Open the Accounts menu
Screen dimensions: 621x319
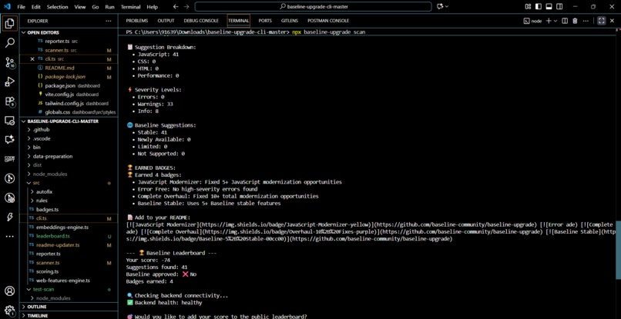click(x=9, y=291)
